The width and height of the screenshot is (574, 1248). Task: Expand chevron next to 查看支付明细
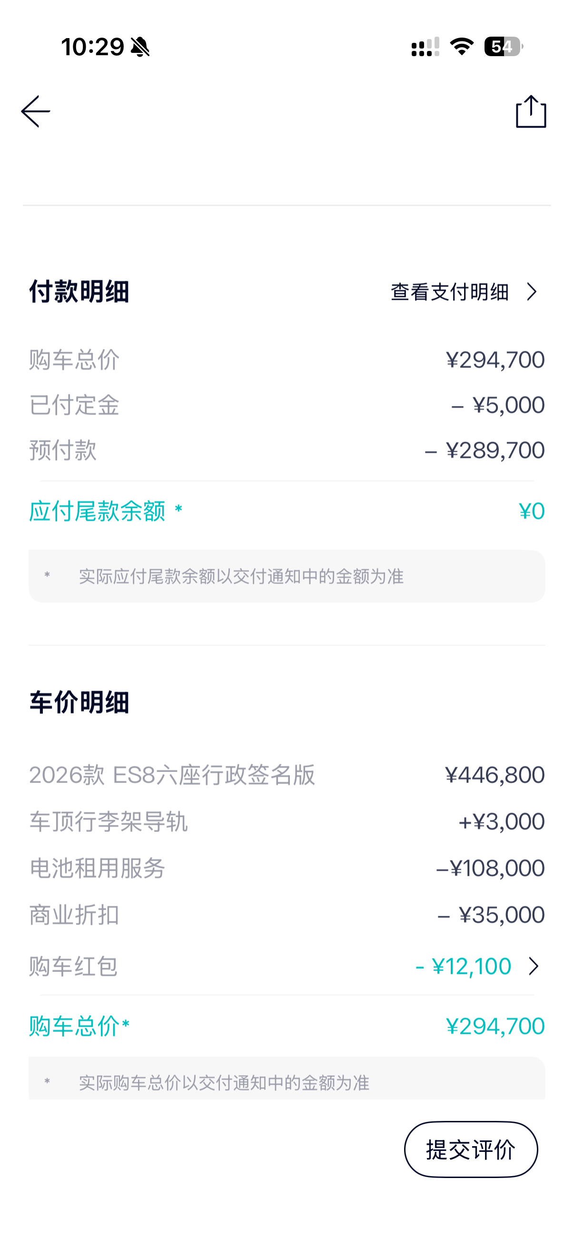532,292
